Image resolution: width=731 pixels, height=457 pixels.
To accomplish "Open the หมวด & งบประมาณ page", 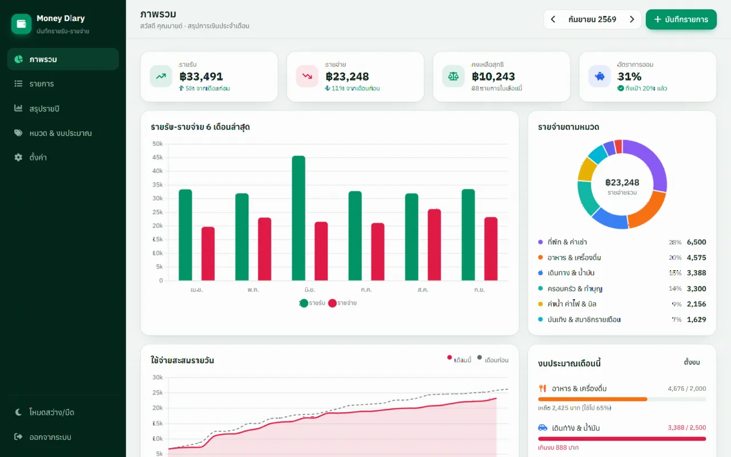I will point(63,133).
